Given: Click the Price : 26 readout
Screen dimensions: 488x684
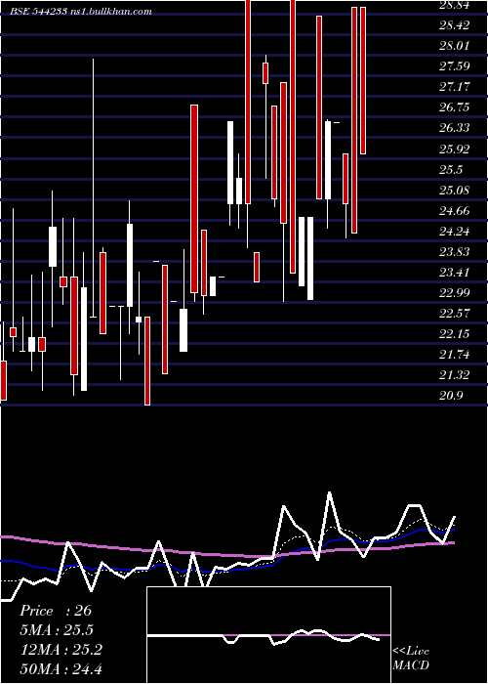Looking at the screenshot, I should (x=56, y=611).
